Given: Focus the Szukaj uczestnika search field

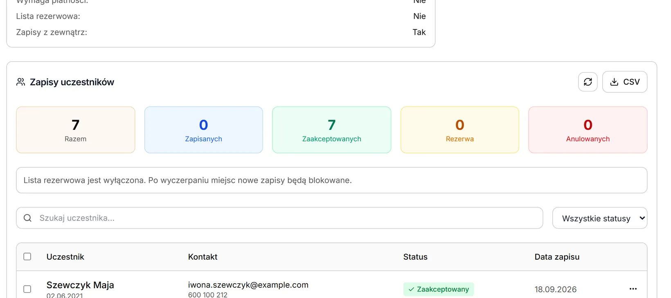Looking at the screenshot, I should (279, 218).
